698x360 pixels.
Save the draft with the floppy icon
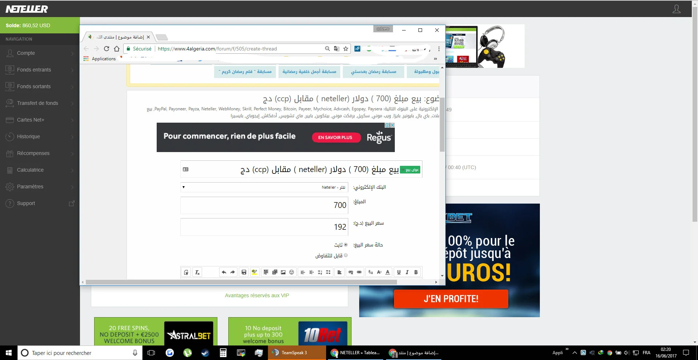pos(244,272)
